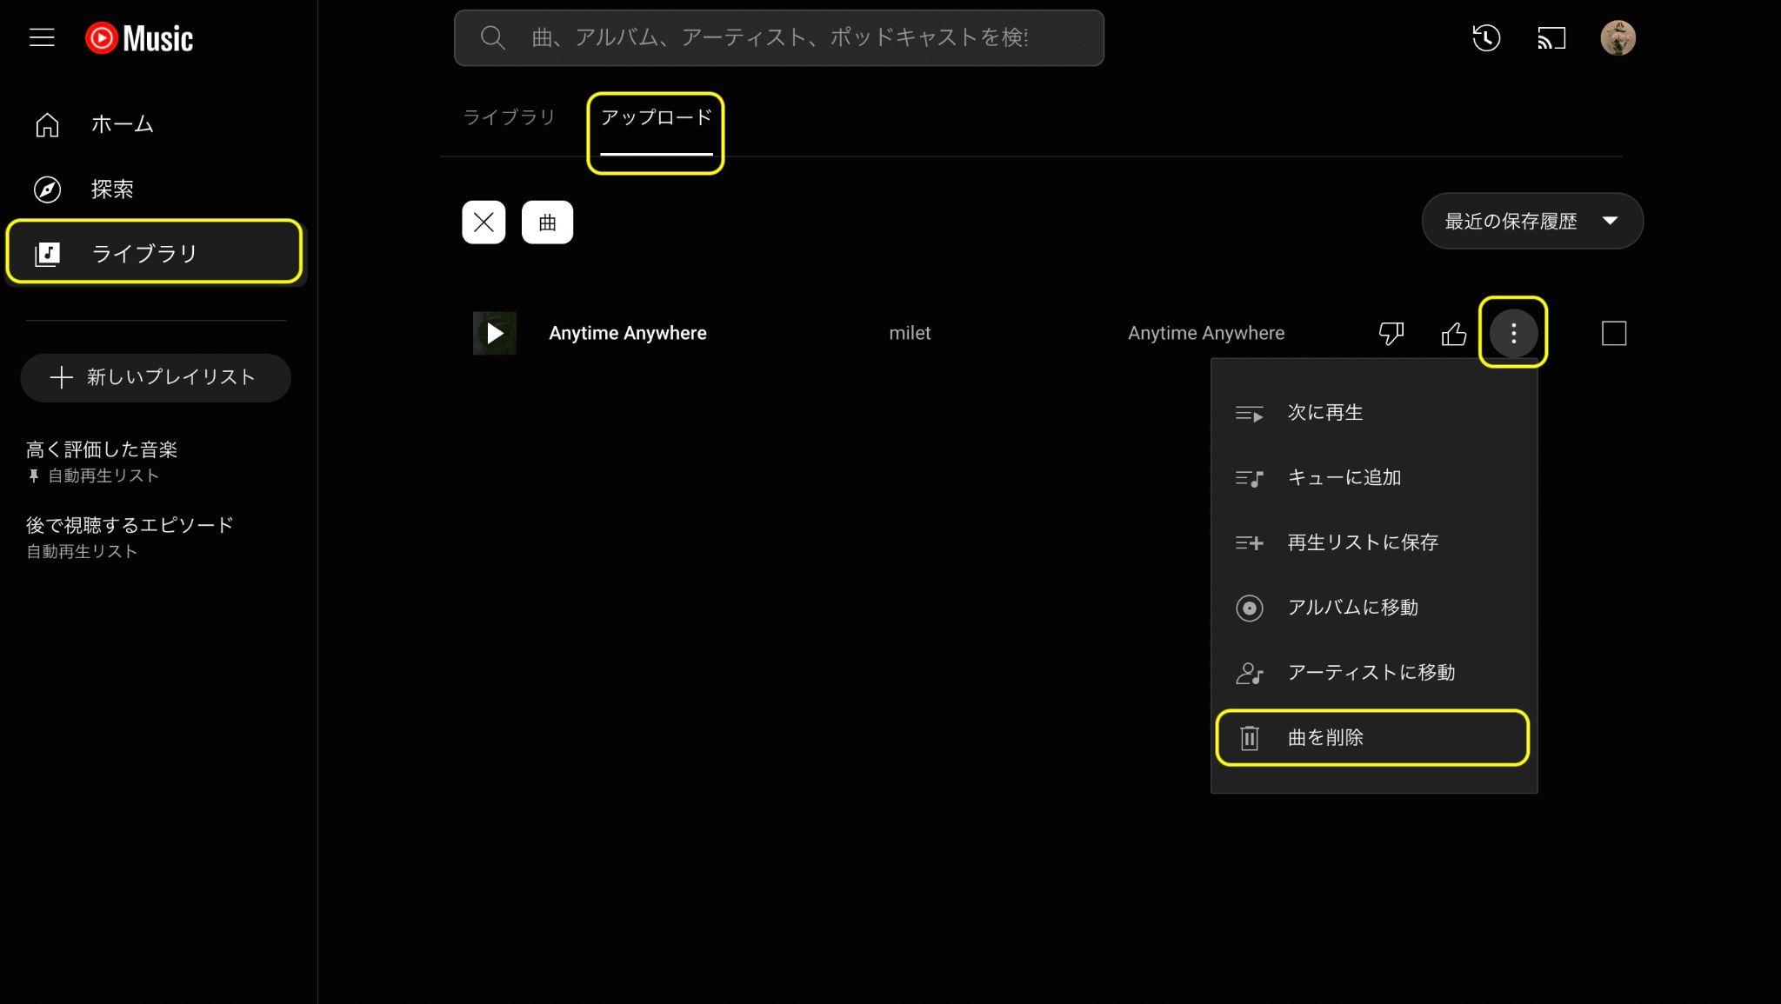Choose 次に再生 from the menu
The width and height of the screenshot is (1781, 1004).
pyautogui.click(x=1374, y=413)
